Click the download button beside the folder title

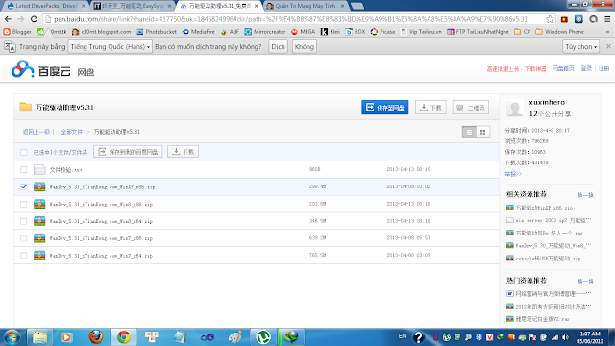tap(430, 107)
